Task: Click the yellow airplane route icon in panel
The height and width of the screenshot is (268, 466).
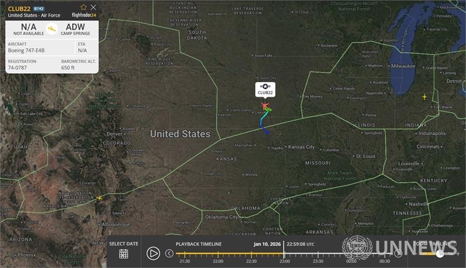Action: click(x=52, y=28)
